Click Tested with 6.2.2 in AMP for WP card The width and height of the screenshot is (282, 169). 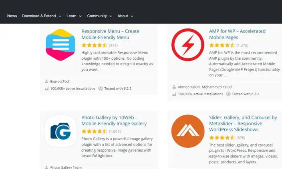point(246,94)
